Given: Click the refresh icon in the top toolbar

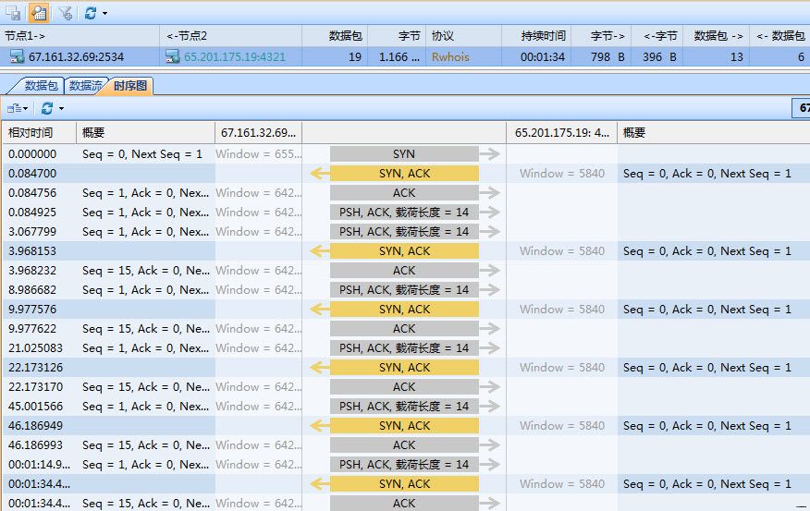Looking at the screenshot, I should click(x=91, y=12).
